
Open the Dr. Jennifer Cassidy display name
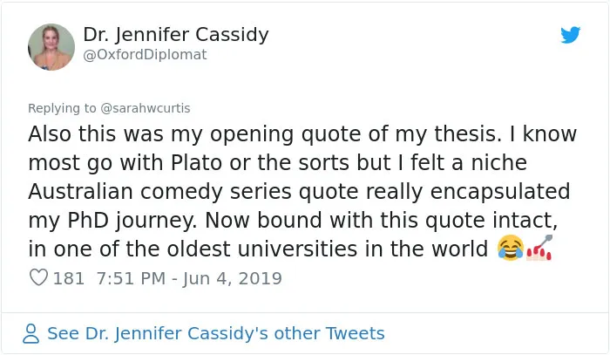176,34
